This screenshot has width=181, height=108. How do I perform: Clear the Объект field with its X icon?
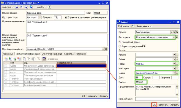(174, 32)
